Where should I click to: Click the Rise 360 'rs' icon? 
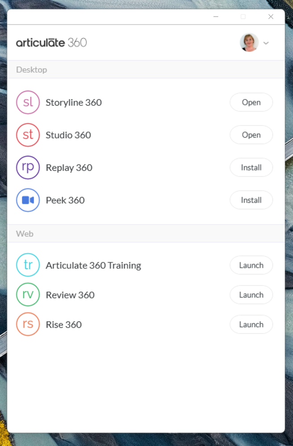(28, 324)
